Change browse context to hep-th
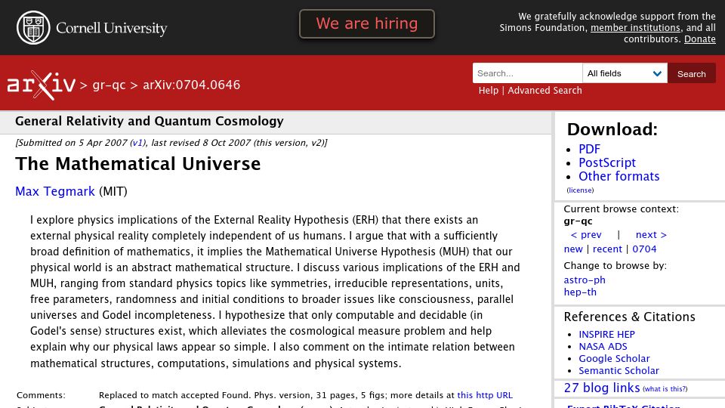The image size is (725, 408). pos(580,292)
